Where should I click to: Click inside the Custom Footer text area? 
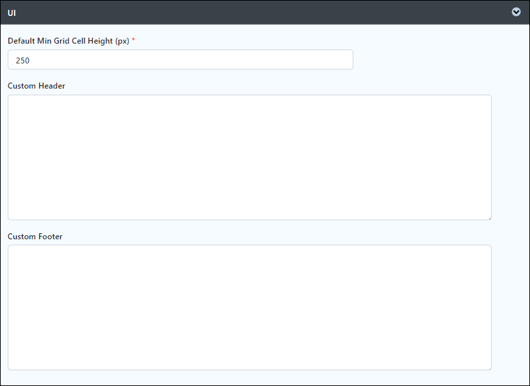pos(249,307)
